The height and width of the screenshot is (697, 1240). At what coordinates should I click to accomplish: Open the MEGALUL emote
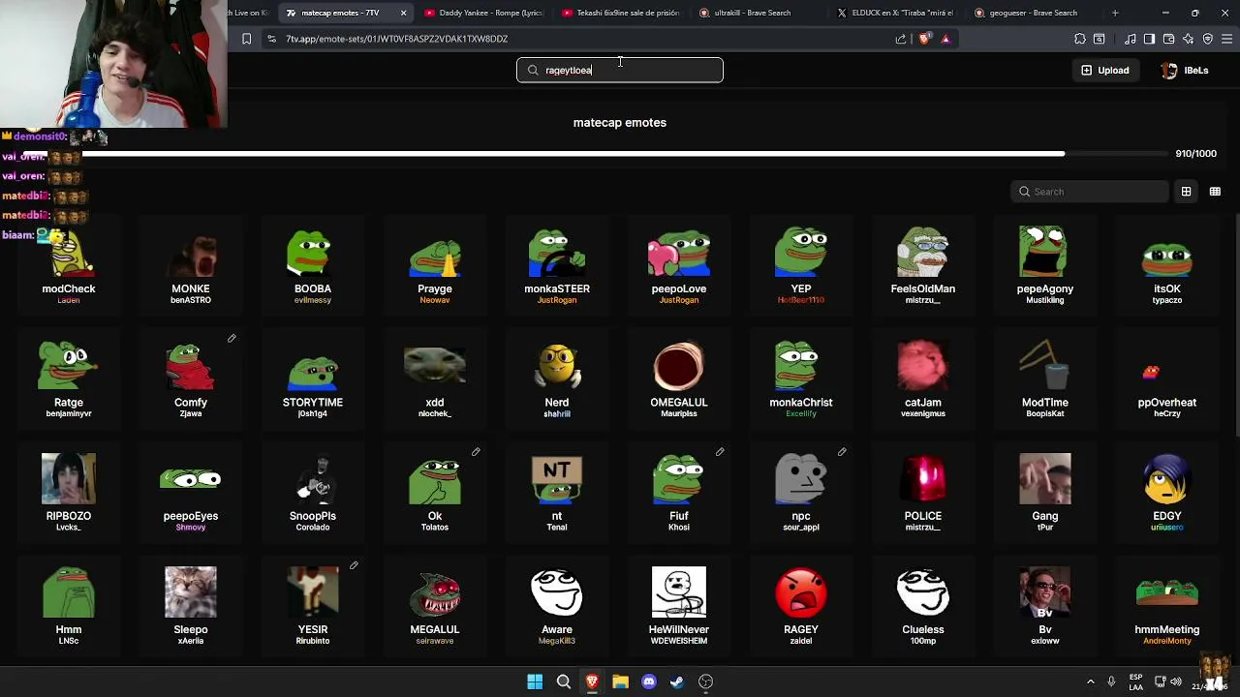pos(435,607)
